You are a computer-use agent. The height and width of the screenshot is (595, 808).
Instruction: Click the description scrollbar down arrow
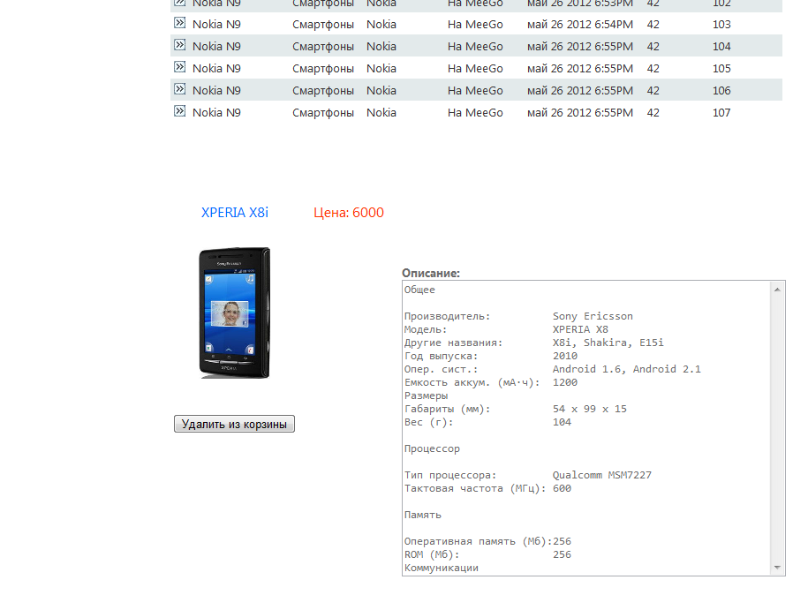point(777,568)
